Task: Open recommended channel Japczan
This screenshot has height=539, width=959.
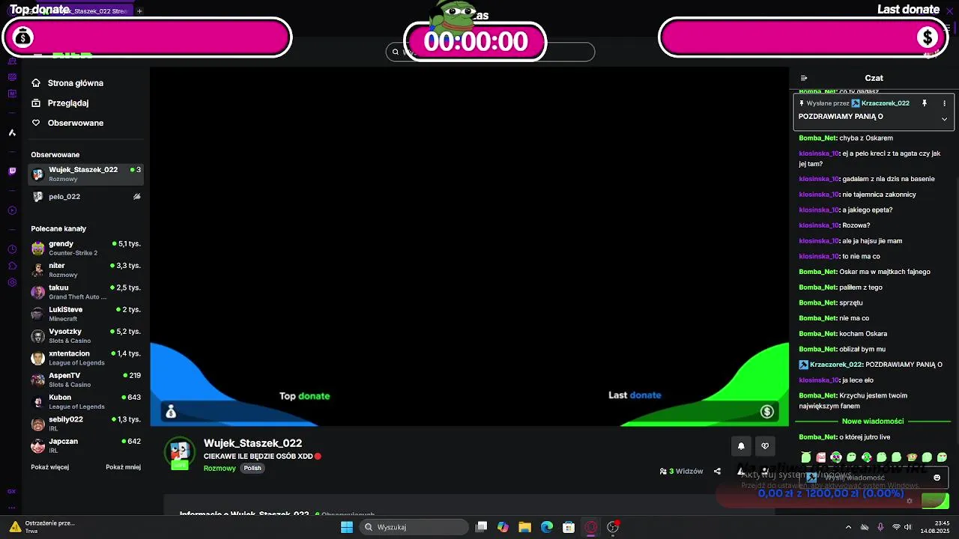Action: pos(86,445)
